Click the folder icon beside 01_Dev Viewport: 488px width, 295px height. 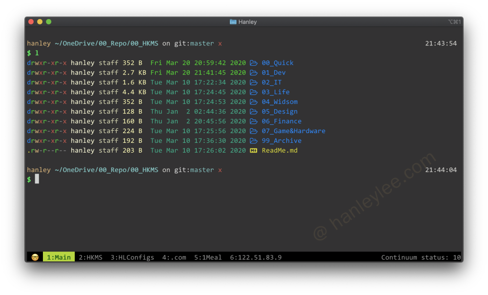254,73
